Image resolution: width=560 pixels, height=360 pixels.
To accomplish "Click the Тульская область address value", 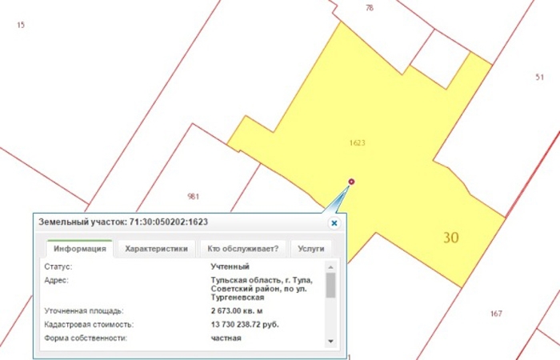I will click(x=262, y=289).
